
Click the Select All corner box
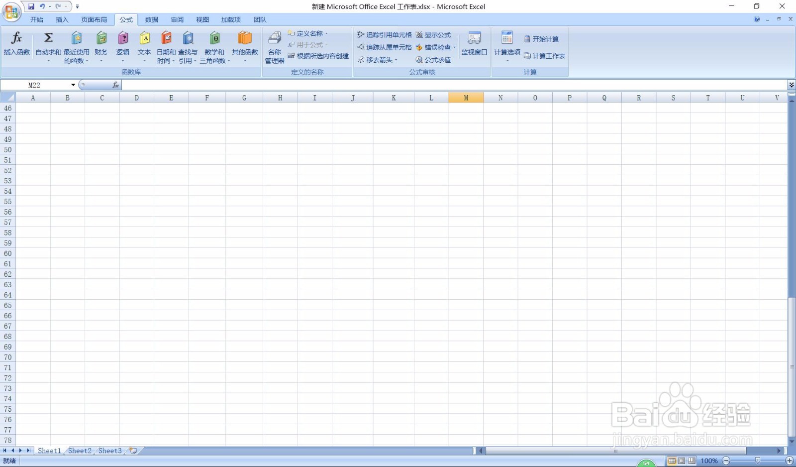[7, 98]
